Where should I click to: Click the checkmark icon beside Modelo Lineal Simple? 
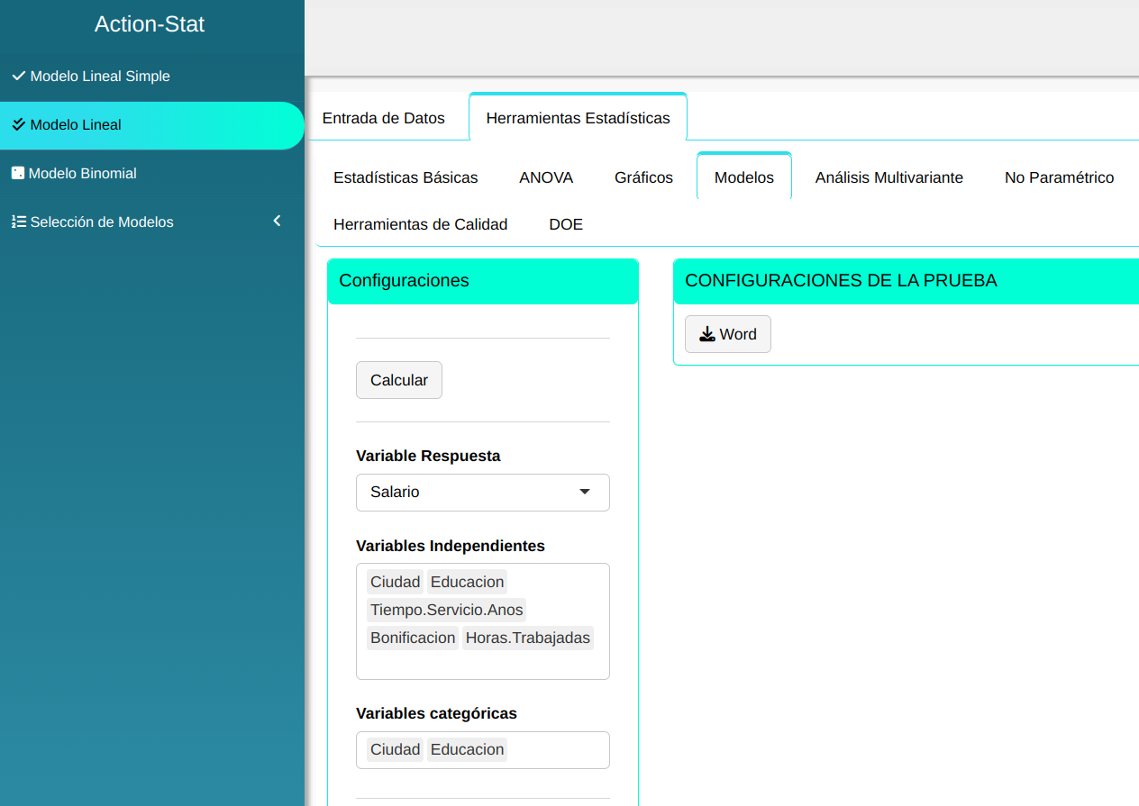pyautogui.click(x=18, y=77)
